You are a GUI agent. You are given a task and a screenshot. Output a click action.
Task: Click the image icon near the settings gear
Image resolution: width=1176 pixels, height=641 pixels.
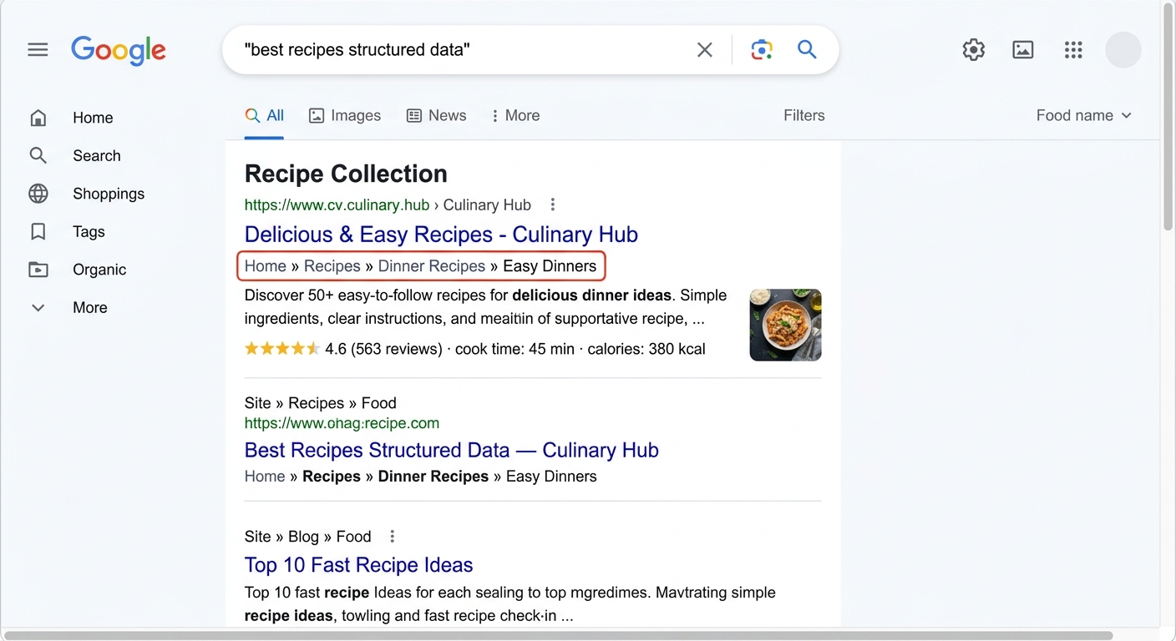pyautogui.click(x=1022, y=49)
